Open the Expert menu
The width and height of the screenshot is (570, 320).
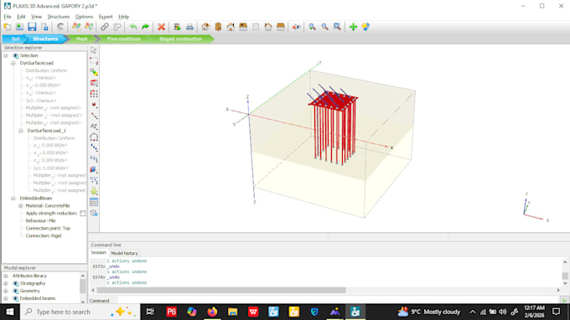click(x=106, y=17)
